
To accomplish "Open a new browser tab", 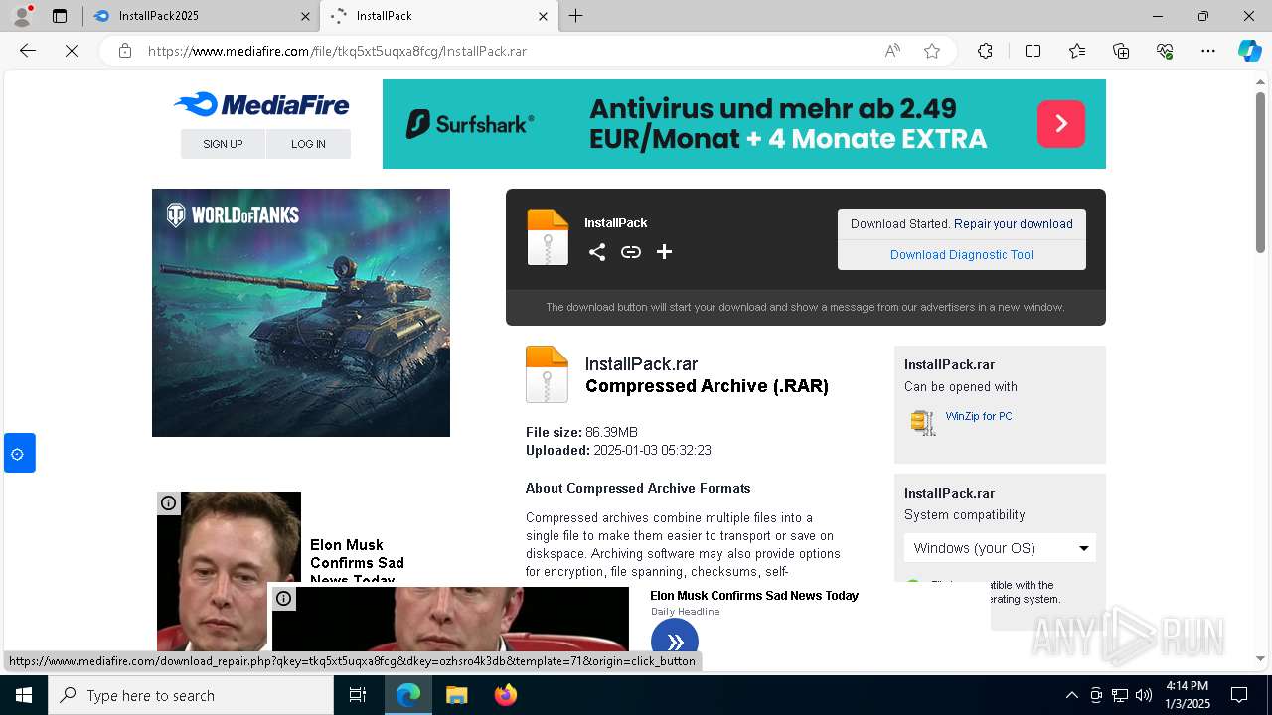I will coord(575,16).
